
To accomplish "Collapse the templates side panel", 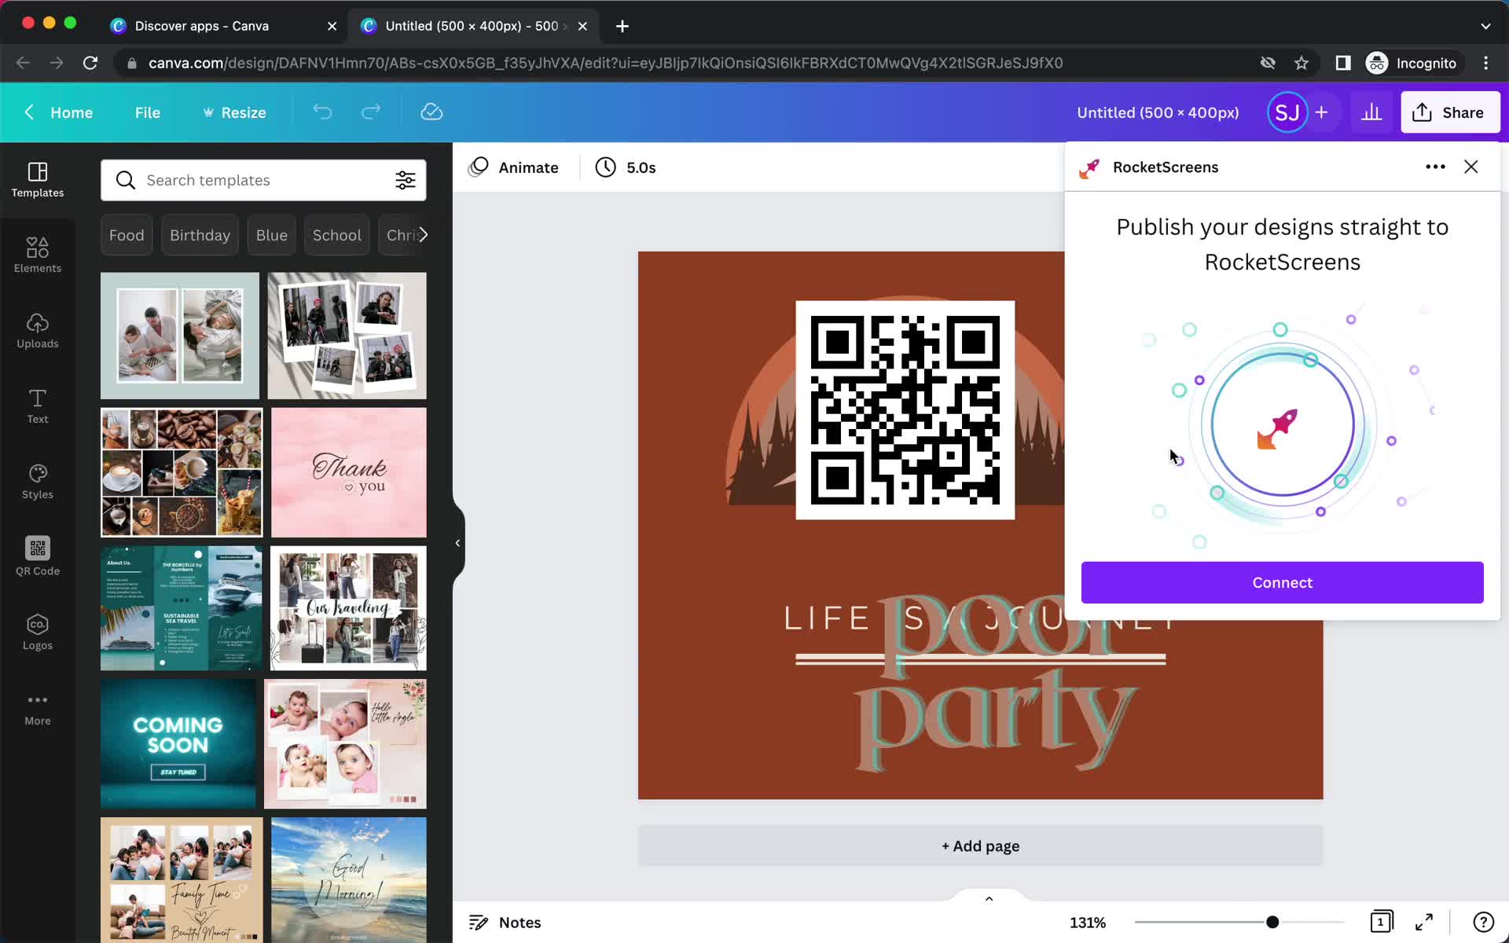I will click(x=458, y=543).
